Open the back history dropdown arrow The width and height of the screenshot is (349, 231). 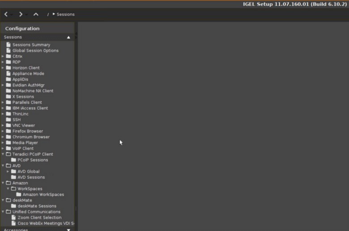pos(11,15)
